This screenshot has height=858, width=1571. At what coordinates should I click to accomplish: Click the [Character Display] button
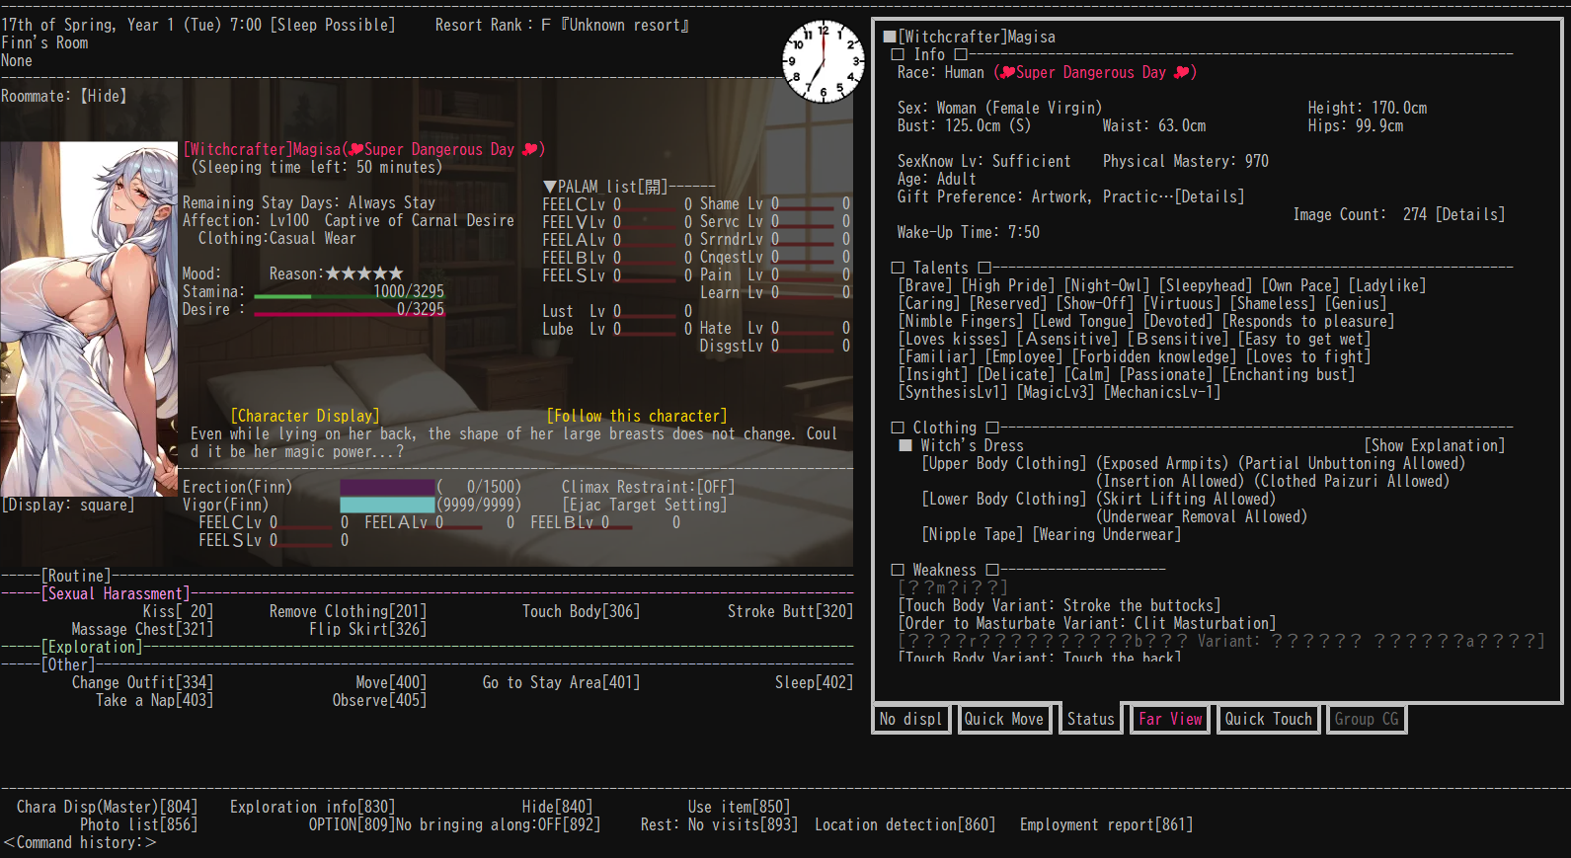(x=305, y=416)
